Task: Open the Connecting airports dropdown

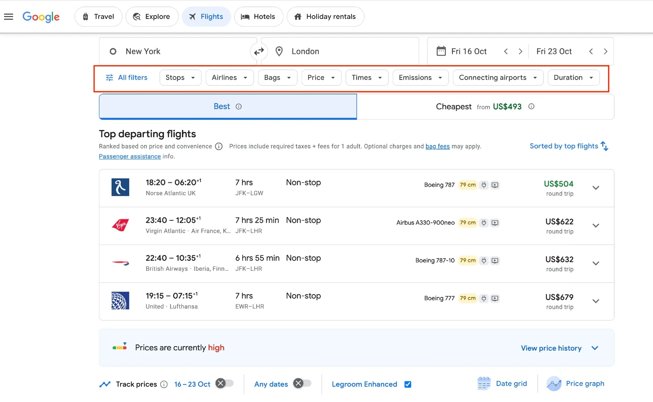Action: tap(498, 78)
